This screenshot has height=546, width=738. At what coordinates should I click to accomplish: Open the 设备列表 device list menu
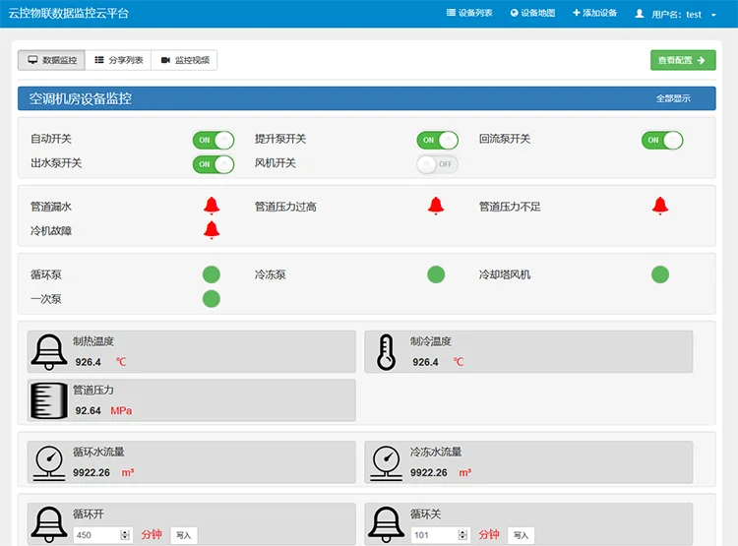coord(469,13)
